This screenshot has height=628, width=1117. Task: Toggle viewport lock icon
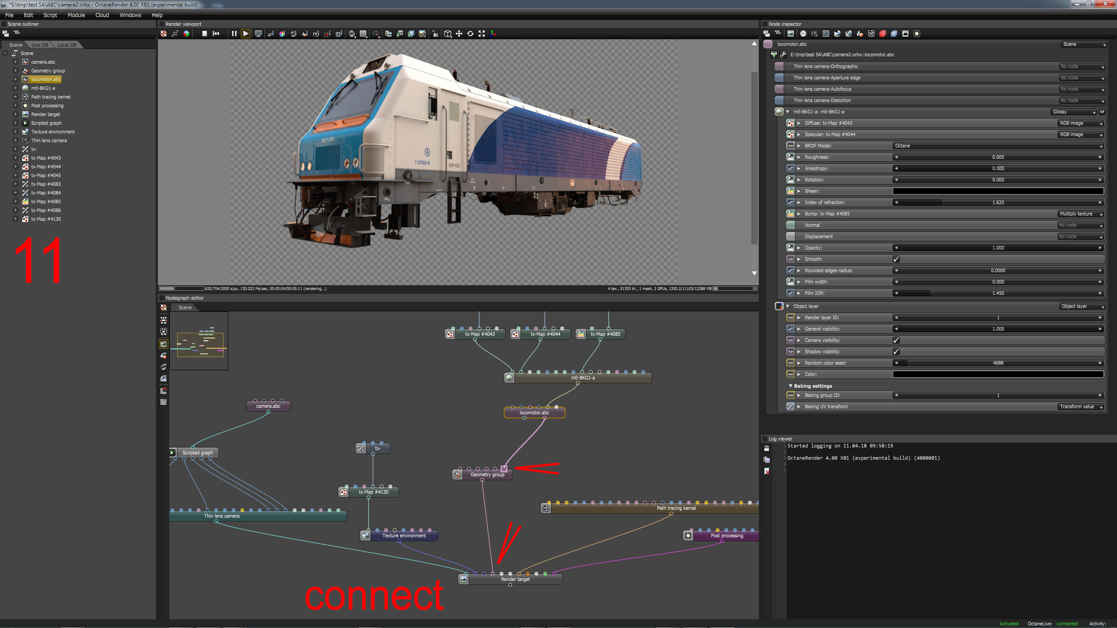tap(435, 34)
